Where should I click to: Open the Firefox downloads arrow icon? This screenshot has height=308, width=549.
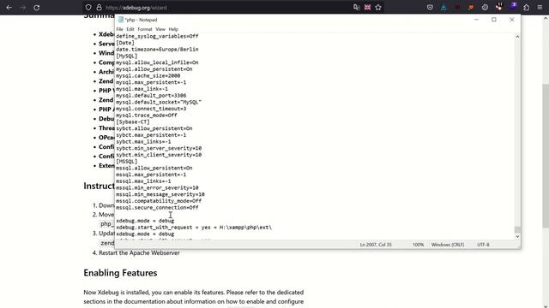coord(443,8)
